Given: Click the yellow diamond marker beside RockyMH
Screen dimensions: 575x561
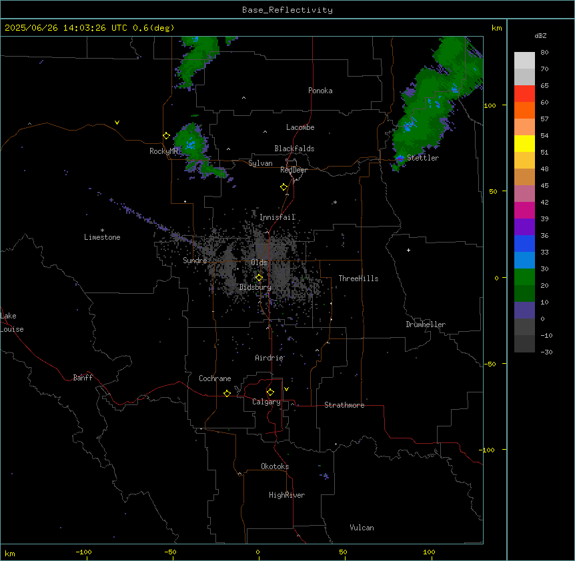Looking at the screenshot, I should pyautogui.click(x=166, y=136).
